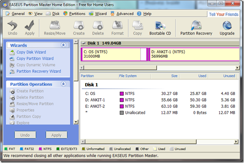Select the Resize/Move toolbar icon
244x163 pixels.
click(x=55, y=28)
